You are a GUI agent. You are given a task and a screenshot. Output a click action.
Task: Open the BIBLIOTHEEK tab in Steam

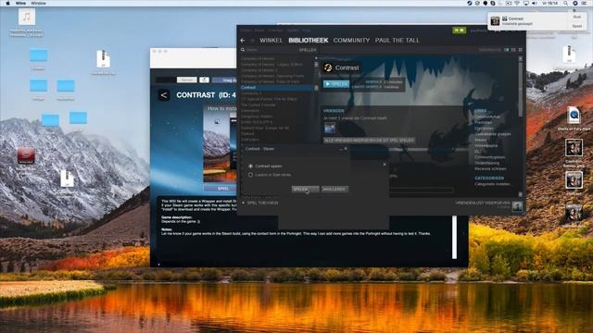point(309,41)
